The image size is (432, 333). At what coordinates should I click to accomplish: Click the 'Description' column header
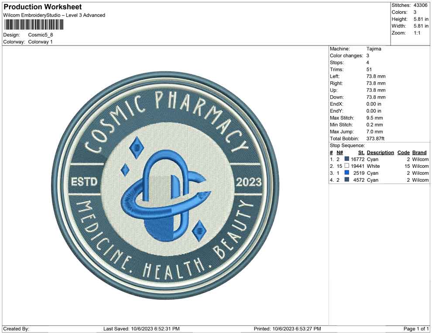point(380,153)
